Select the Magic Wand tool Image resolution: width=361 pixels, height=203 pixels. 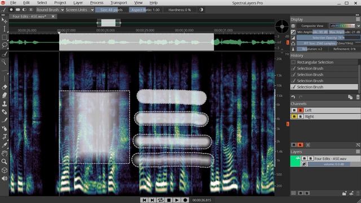tap(5, 61)
